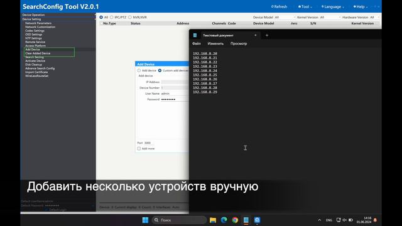Open Codec Settings in sidebar
Image resolution: width=402 pixels, height=226 pixels.
(35, 31)
